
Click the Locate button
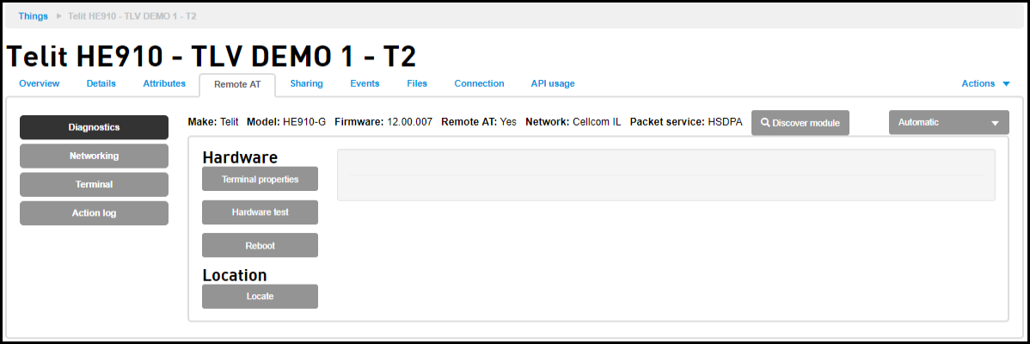(x=261, y=296)
